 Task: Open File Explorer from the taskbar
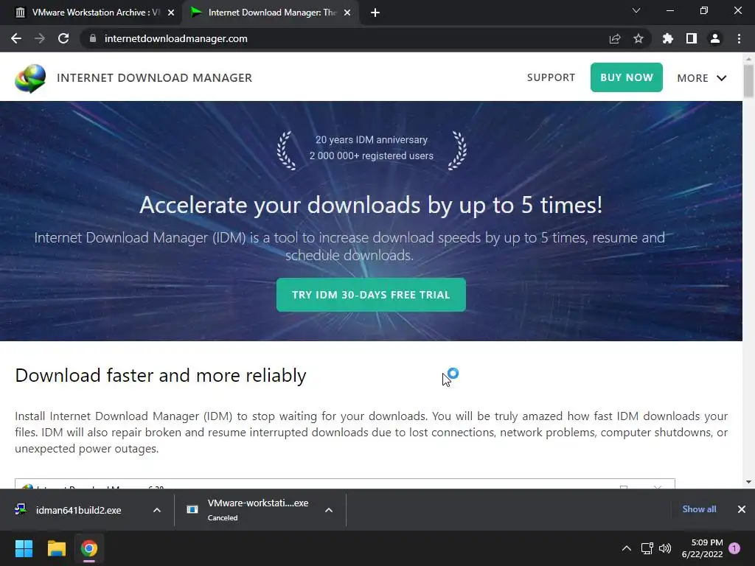pos(56,548)
